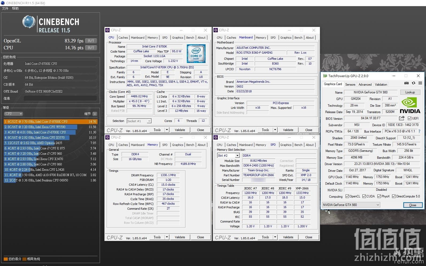Click the ranking details arrow icon in Cinebench
The height and width of the screenshot is (266, 426).
tap(95, 114)
